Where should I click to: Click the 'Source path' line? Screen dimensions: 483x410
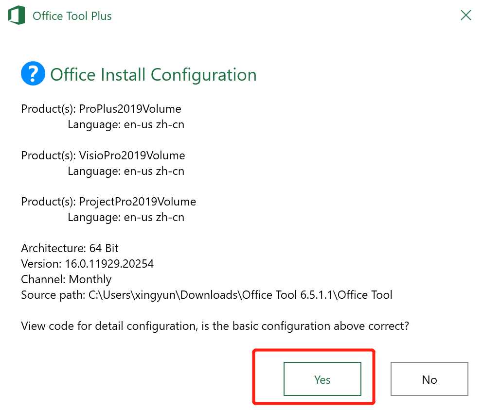[207, 295]
